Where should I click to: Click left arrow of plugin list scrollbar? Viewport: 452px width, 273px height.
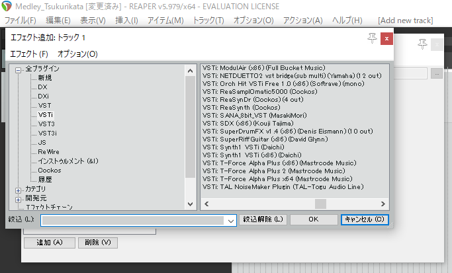coord(206,204)
